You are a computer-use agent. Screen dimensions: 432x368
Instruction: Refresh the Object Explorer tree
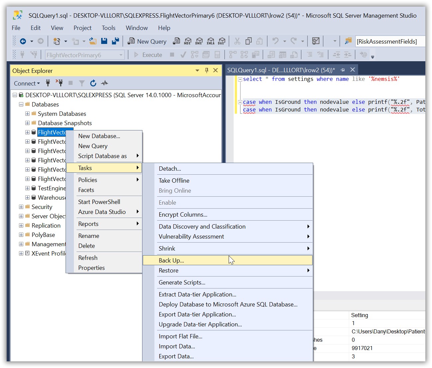93,83
